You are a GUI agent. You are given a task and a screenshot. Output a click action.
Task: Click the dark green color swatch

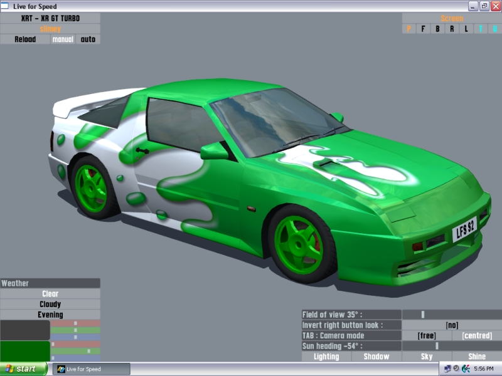point(25,351)
